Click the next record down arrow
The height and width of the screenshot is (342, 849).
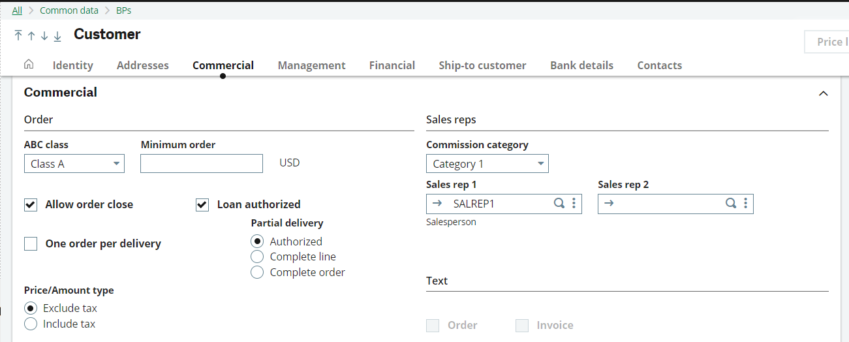click(x=44, y=36)
